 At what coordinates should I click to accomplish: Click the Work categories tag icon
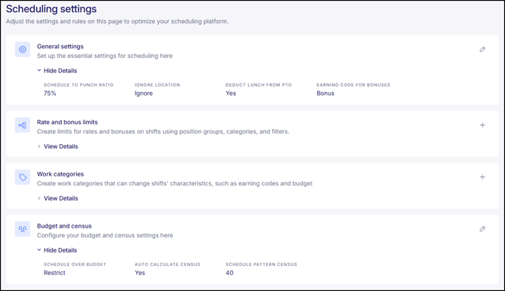point(23,177)
